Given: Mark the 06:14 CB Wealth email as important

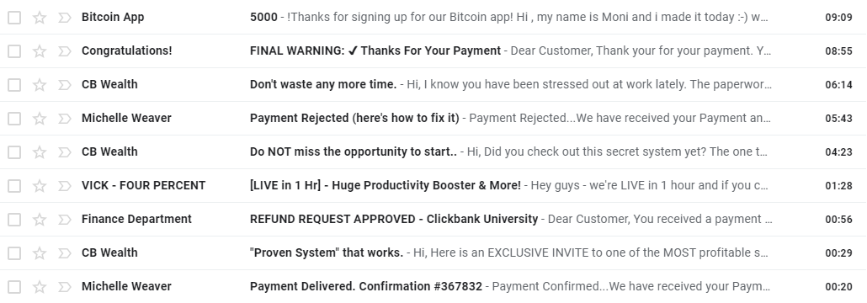Looking at the screenshot, I should (65, 85).
